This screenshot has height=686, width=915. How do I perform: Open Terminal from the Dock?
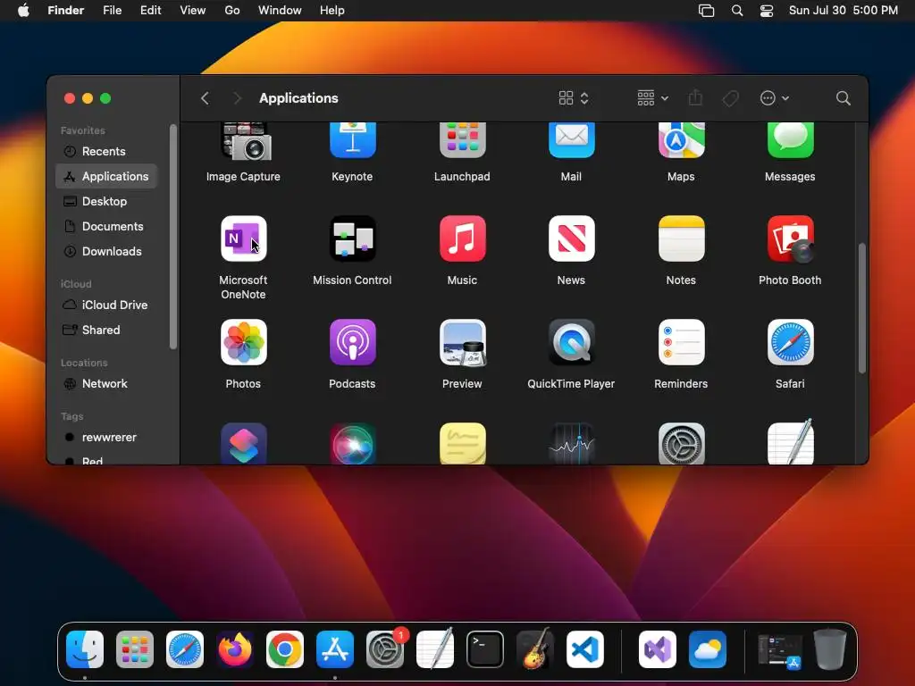(485, 649)
